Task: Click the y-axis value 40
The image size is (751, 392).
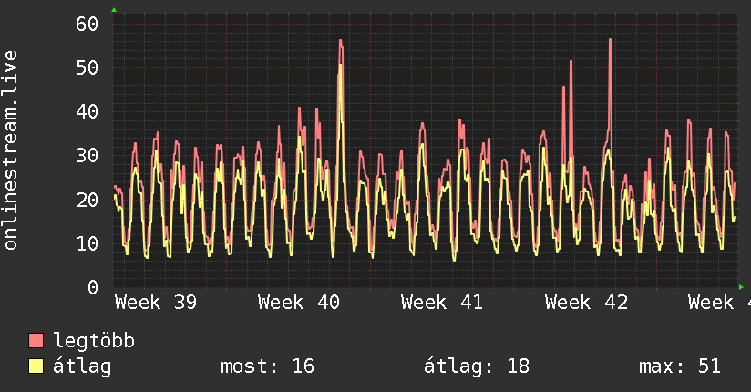Action: (87, 111)
